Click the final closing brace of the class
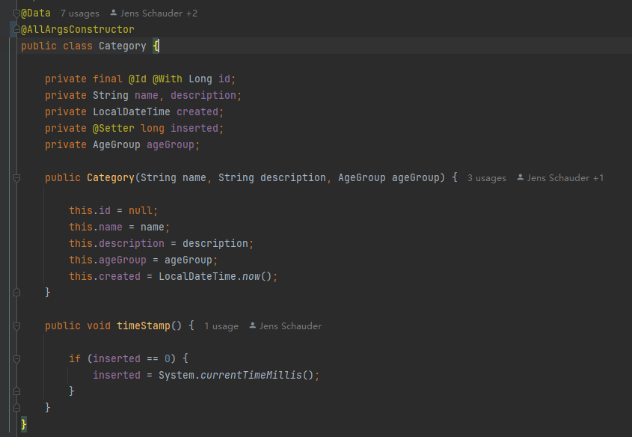This screenshot has width=632, height=437. click(24, 424)
